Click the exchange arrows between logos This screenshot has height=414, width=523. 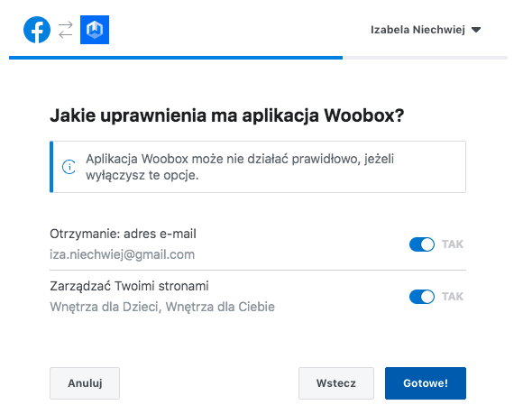click(x=65, y=30)
